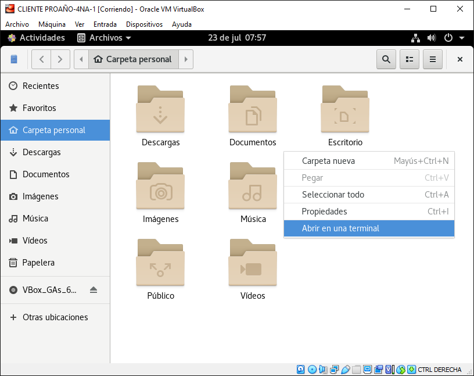Image resolution: width=474 pixels, height=376 pixels.
Task: Open Favoritos in the sidebar
Action: pos(55,108)
